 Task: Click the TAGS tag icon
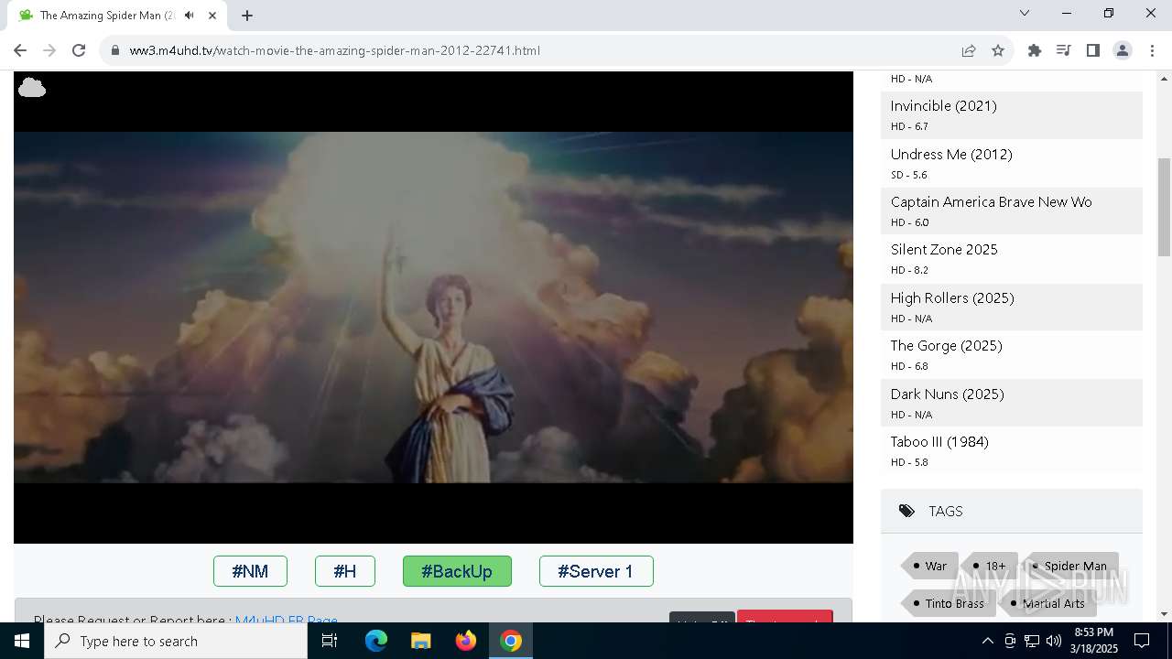click(906, 511)
